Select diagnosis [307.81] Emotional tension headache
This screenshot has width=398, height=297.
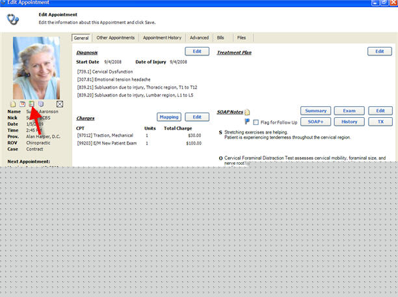click(x=114, y=79)
